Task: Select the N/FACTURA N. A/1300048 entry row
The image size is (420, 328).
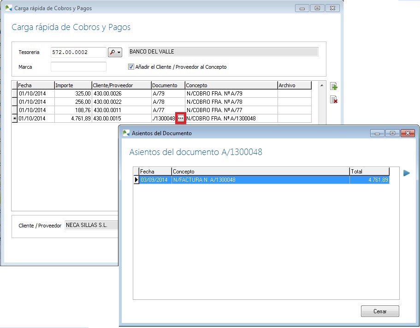Action: (x=260, y=180)
